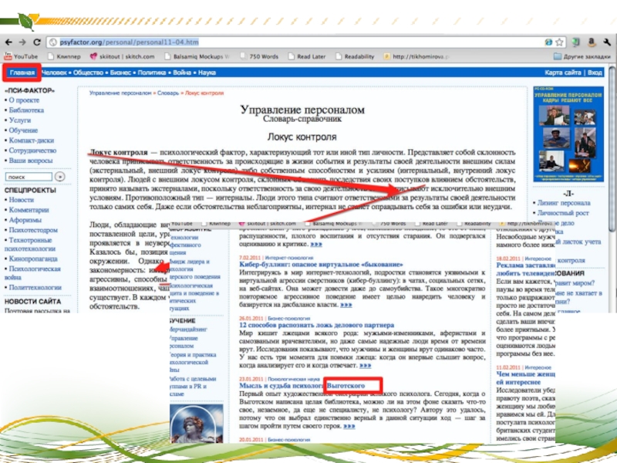Click the browser Forward arrow
617x463 pixels.
(x=22, y=42)
